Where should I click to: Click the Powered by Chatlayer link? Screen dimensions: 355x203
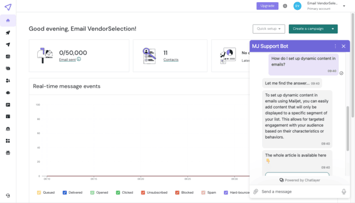point(300,180)
